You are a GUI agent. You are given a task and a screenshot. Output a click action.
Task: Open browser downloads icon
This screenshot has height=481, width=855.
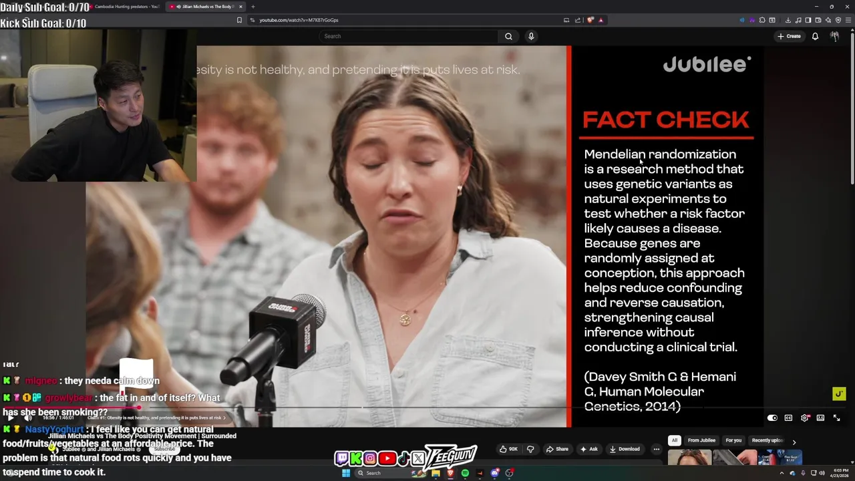[788, 20]
